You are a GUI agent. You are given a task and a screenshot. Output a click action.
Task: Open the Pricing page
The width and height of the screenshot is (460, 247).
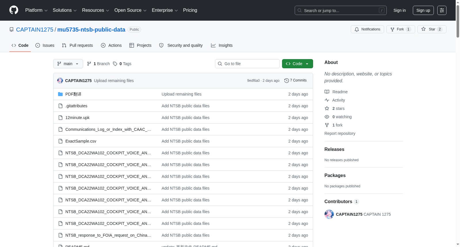(190, 10)
